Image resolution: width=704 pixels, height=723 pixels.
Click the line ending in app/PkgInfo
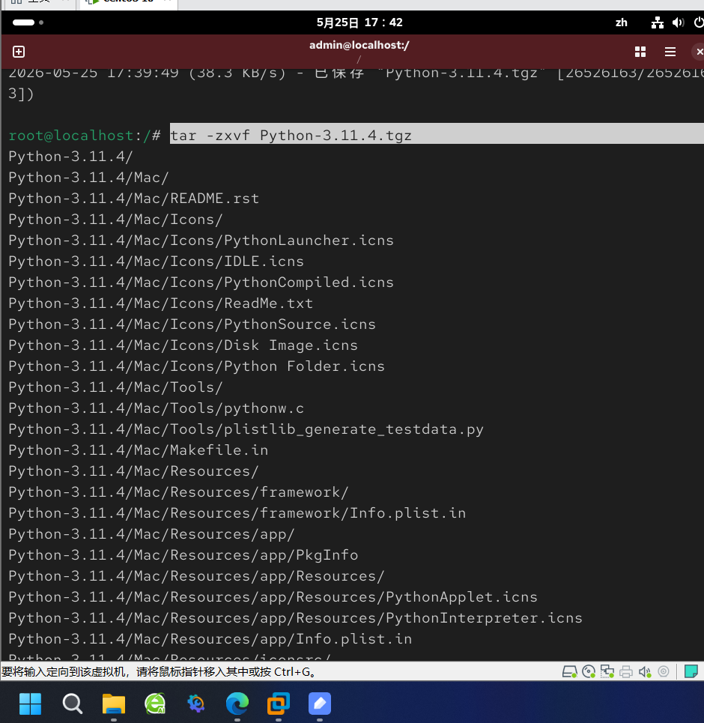(183, 555)
